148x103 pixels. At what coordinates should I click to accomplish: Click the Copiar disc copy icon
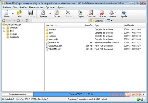(80, 13)
